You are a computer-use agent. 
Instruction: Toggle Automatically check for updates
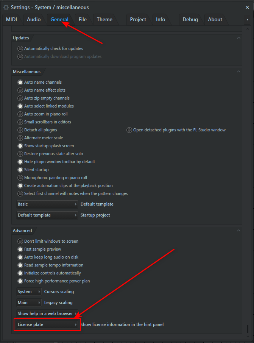coord(20,48)
